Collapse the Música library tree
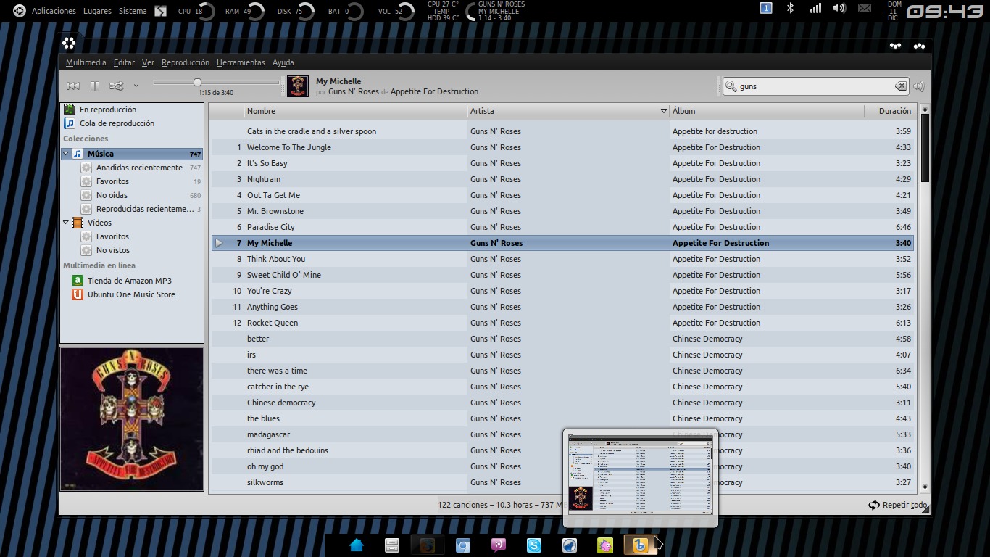The width and height of the screenshot is (990, 557). (66, 154)
